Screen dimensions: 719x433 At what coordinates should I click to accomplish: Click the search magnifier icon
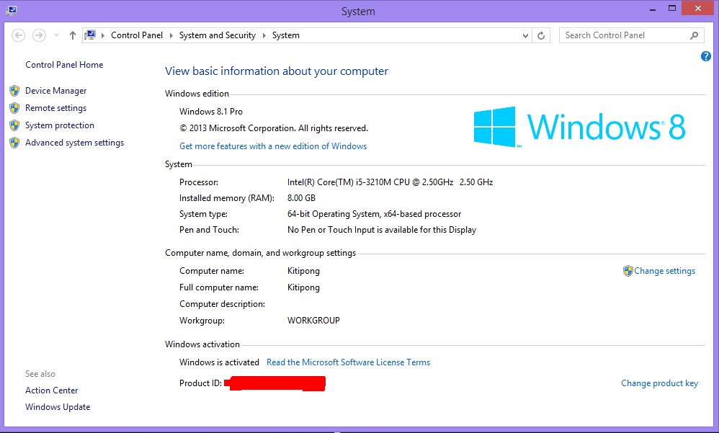click(695, 35)
